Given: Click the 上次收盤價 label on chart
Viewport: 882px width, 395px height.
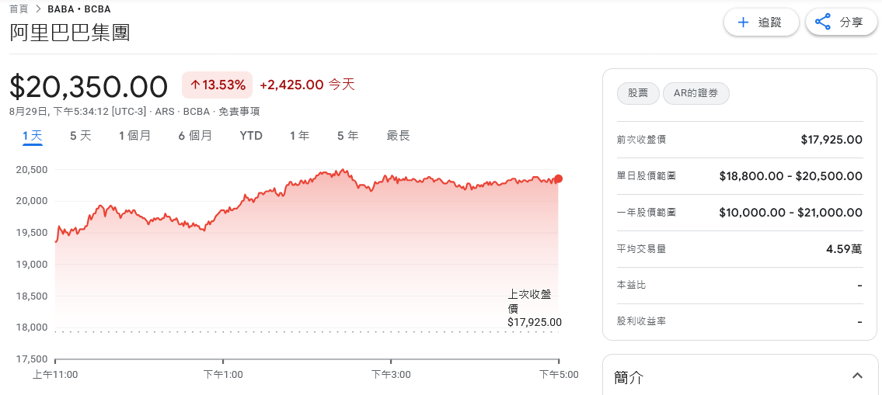Looking at the screenshot, I should tap(529, 301).
